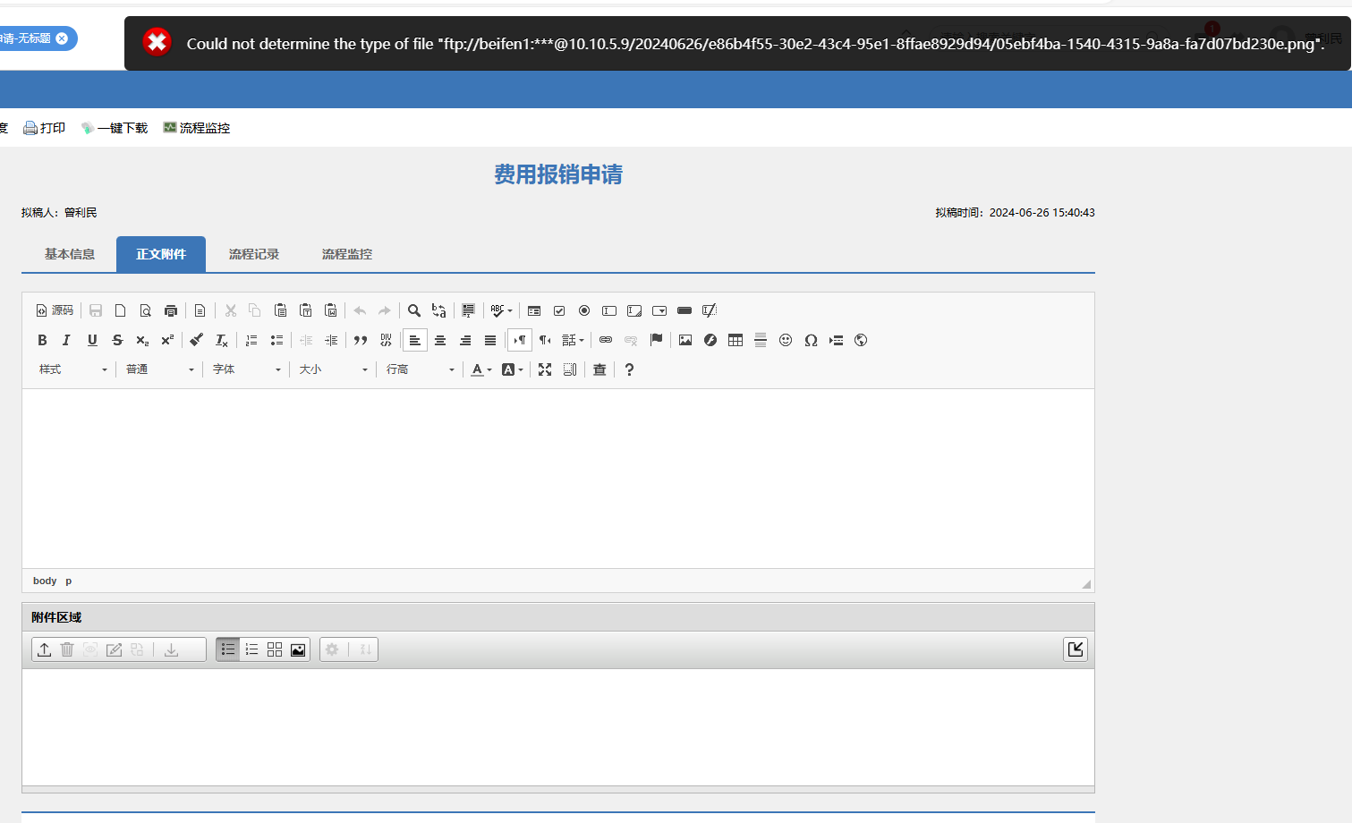The image size is (1352, 823).
Task: Upload an attachment with the upload icon
Action: [44, 649]
